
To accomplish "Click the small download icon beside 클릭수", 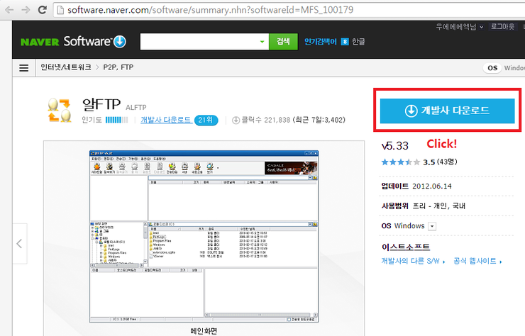I will (236, 120).
